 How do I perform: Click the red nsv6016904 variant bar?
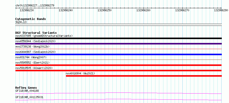coord(144,76)
